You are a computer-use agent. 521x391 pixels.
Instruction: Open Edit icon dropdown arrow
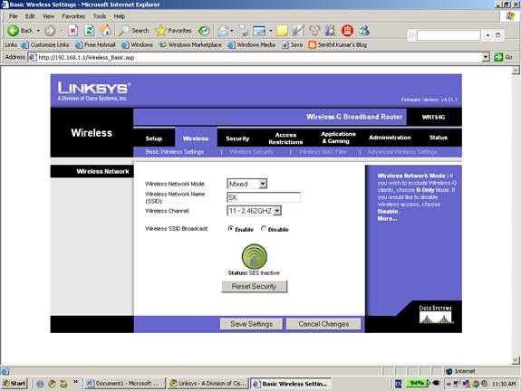(271, 31)
